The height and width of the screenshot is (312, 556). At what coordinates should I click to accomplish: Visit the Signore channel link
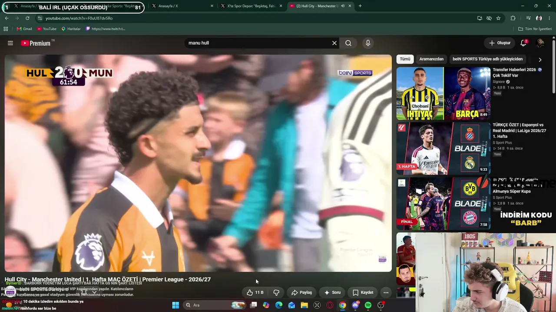click(x=499, y=81)
